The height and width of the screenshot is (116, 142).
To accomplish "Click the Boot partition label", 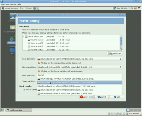I will [x=29, y=75].
